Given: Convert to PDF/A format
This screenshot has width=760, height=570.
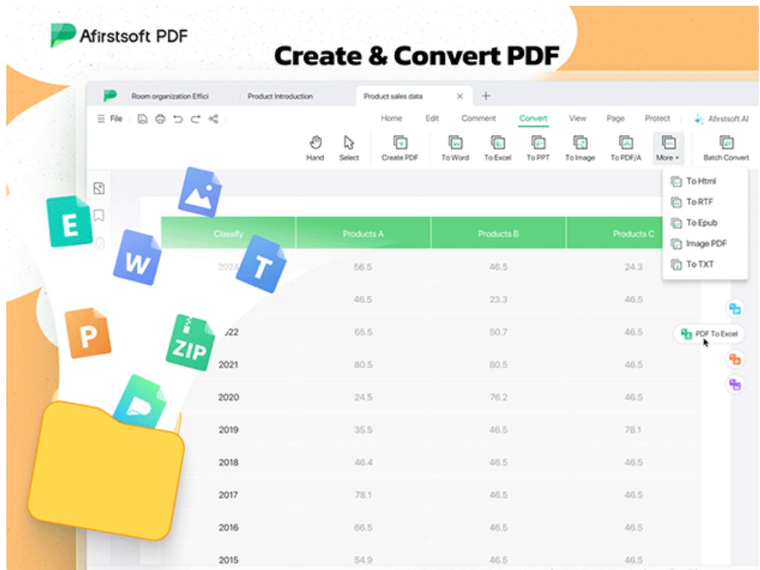Looking at the screenshot, I should (626, 148).
